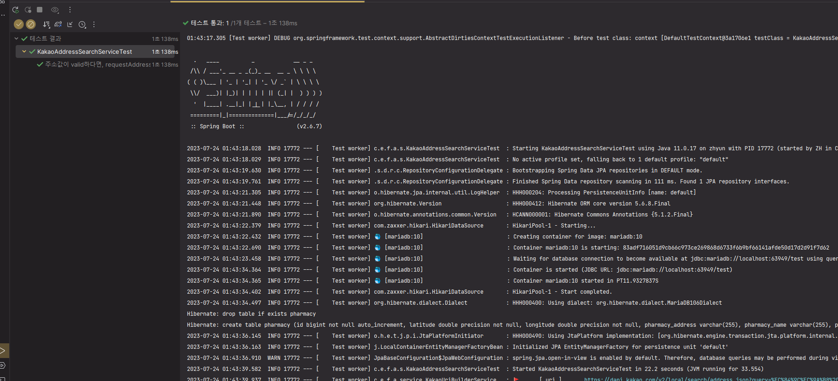Screen dimensions: 838x381
Task: Click the AbstractDirtiesContextTestExecutionListener DEBUG log line
Action: 512,38
